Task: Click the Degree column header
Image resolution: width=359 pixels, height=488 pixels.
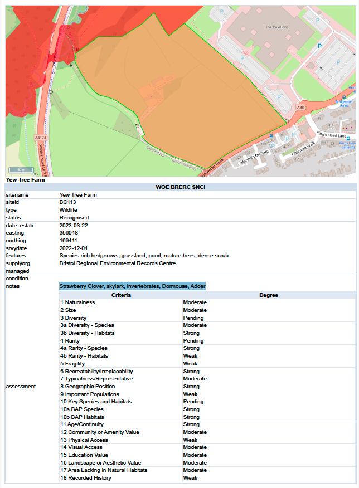Action: coord(269,295)
